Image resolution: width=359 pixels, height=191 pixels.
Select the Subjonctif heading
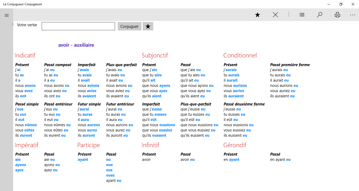155,55
